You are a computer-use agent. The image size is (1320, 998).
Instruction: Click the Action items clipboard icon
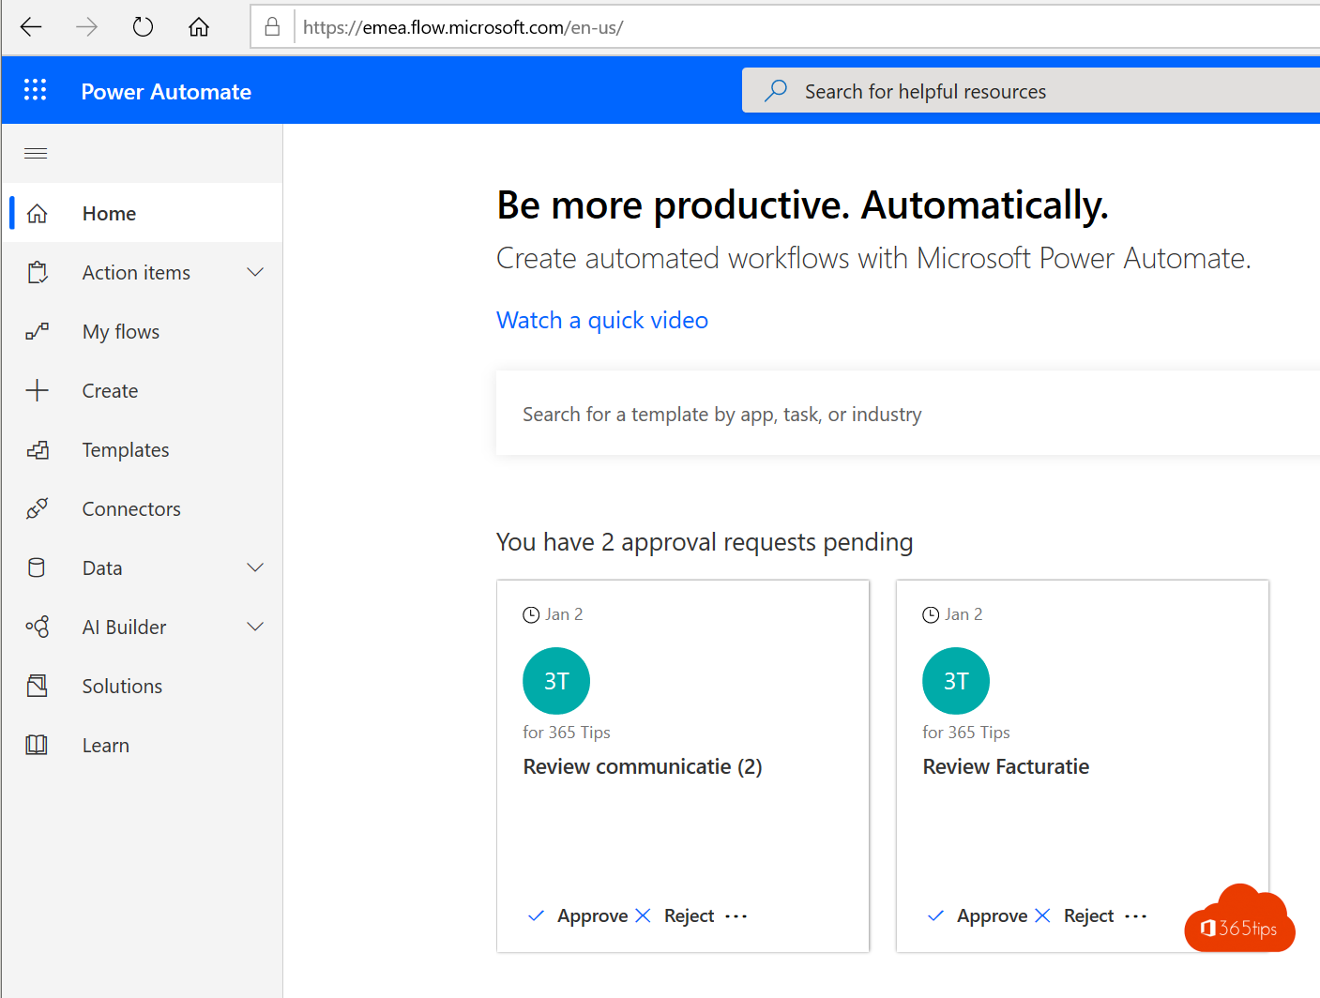tap(38, 273)
